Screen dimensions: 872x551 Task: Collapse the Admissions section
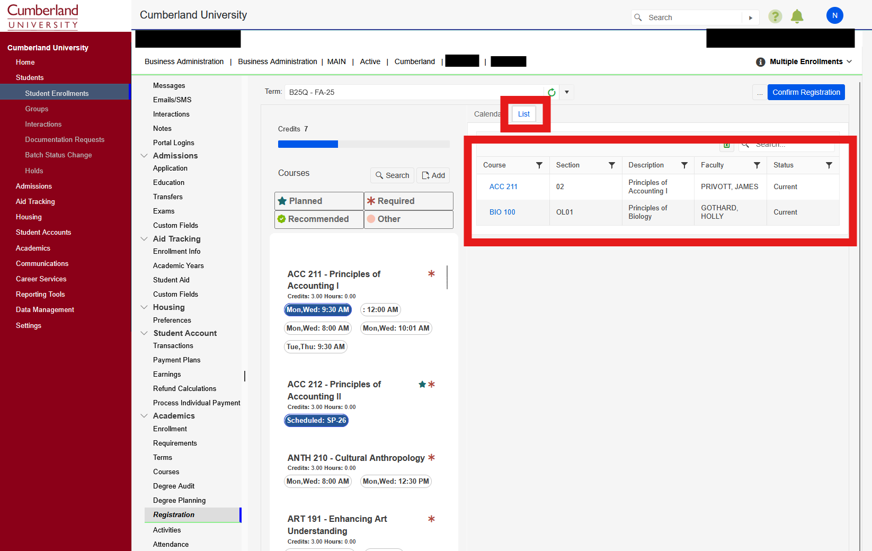point(144,156)
